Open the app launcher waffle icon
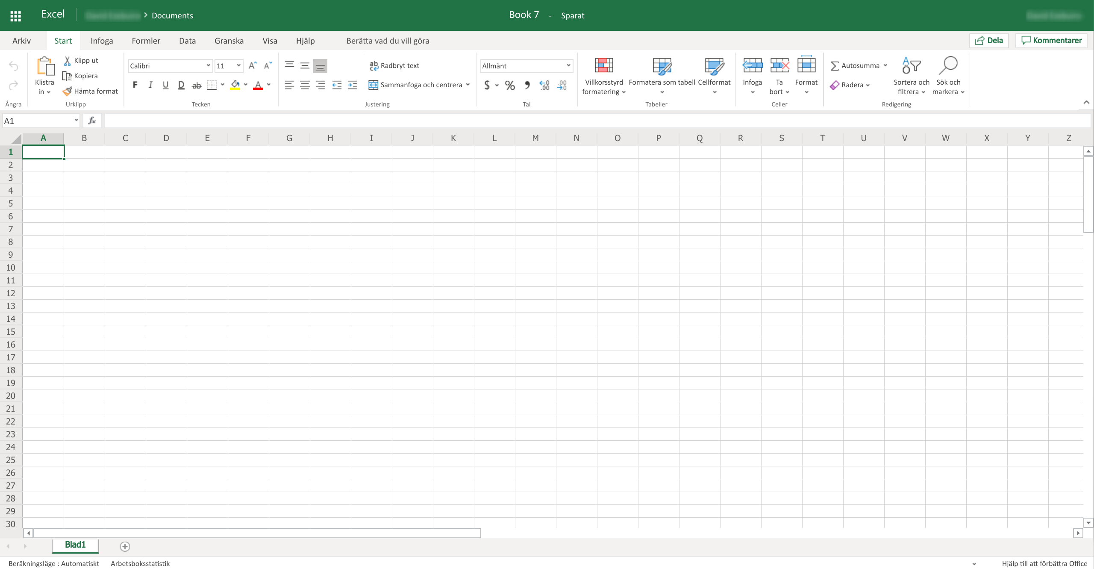Image resolution: width=1094 pixels, height=569 pixels. click(x=16, y=16)
